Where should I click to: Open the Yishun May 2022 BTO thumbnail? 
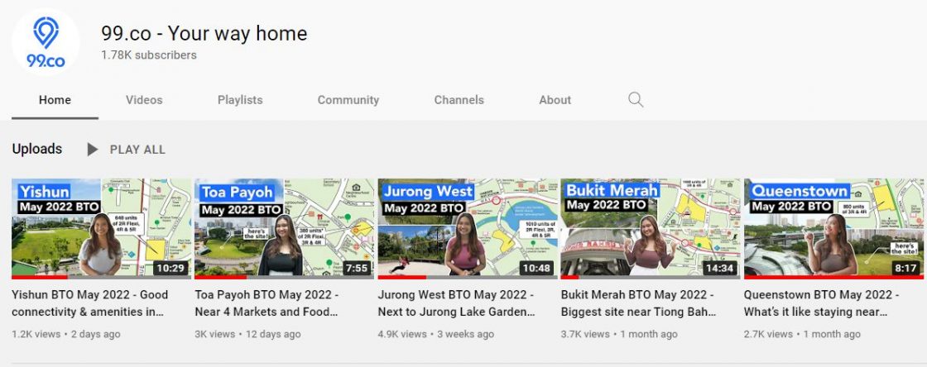(x=102, y=228)
